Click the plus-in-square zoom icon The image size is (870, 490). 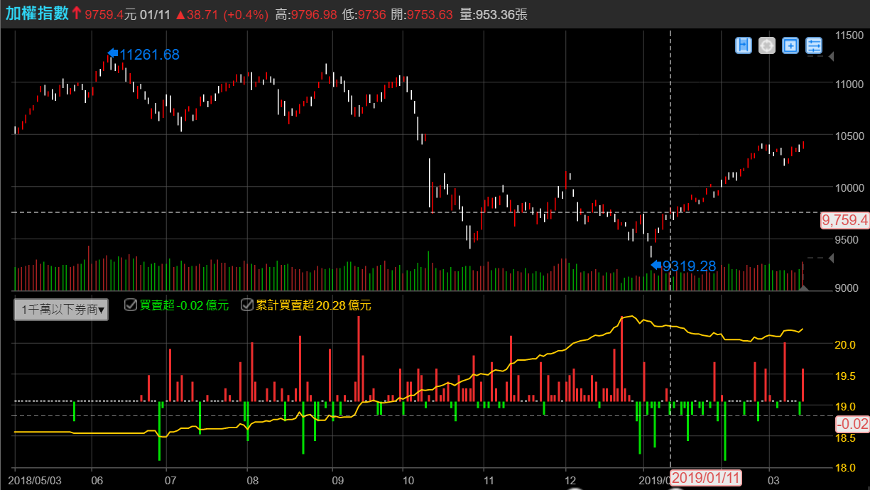pyautogui.click(x=790, y=45)
